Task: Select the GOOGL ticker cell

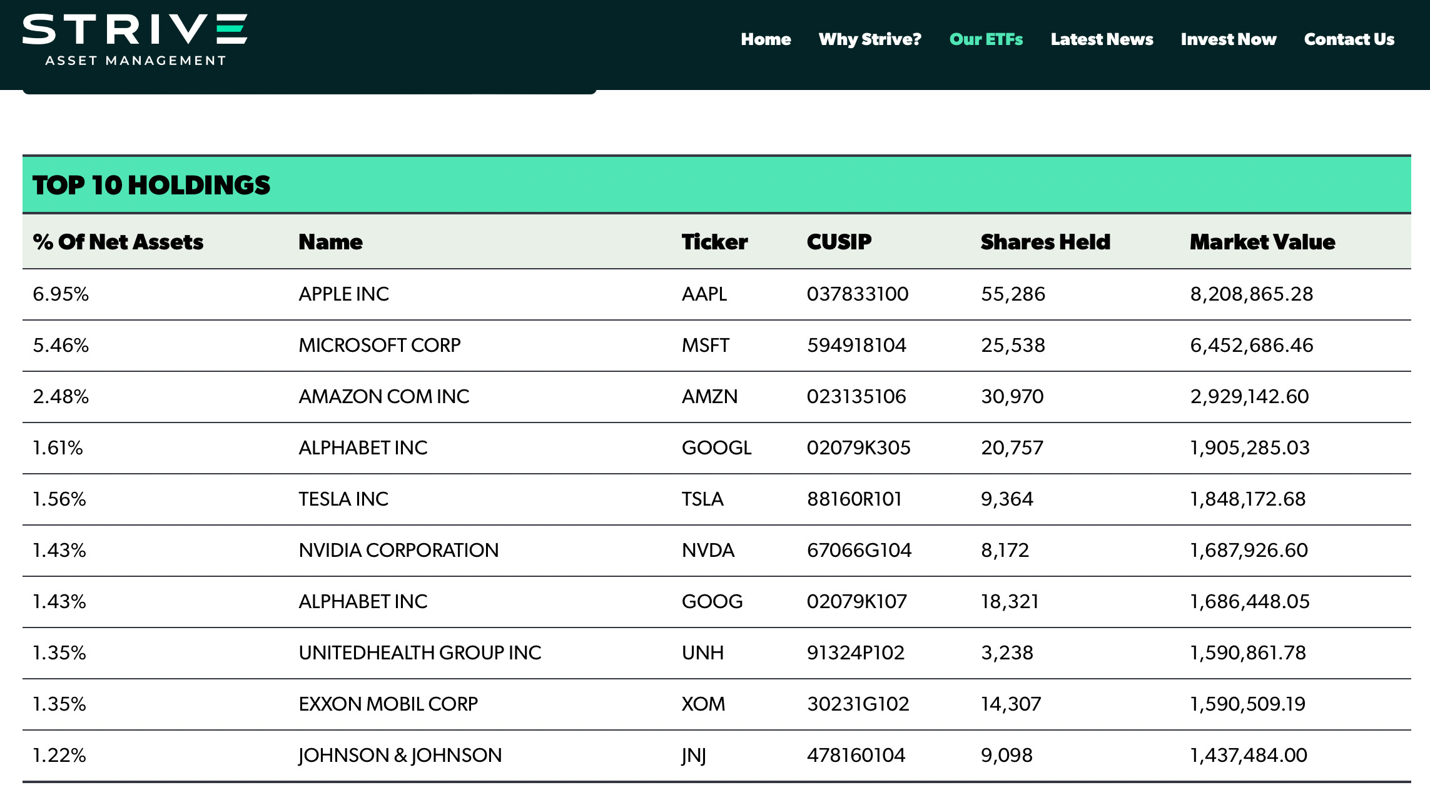Action: pos(716,447)
